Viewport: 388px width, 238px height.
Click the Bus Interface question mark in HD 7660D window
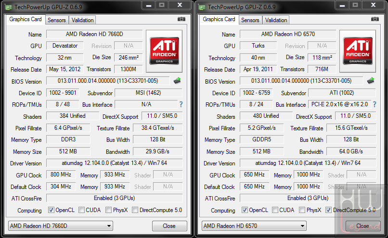[181, 104]
